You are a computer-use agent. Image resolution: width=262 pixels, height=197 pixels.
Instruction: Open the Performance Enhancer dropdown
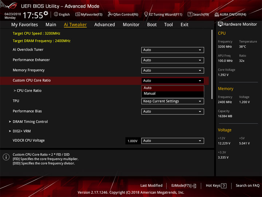pos(172,60)
